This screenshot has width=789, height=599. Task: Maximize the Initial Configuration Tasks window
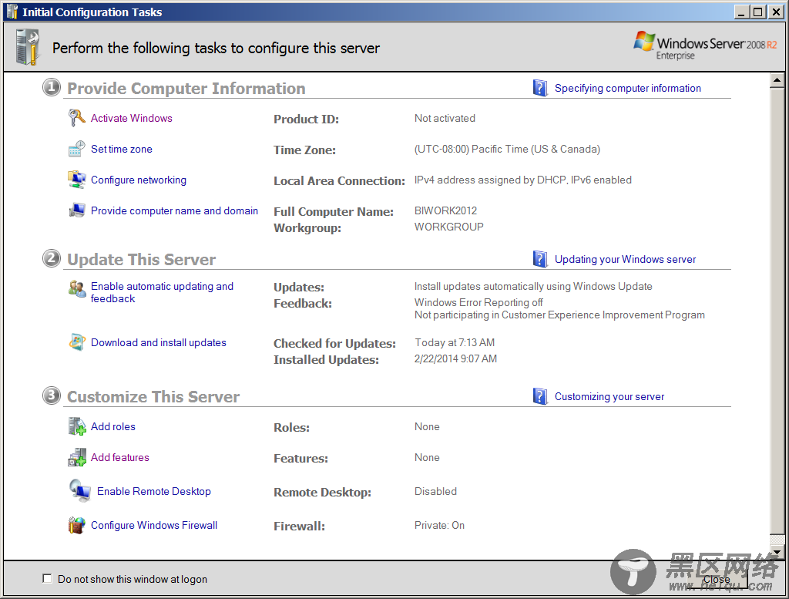point(758,12)
